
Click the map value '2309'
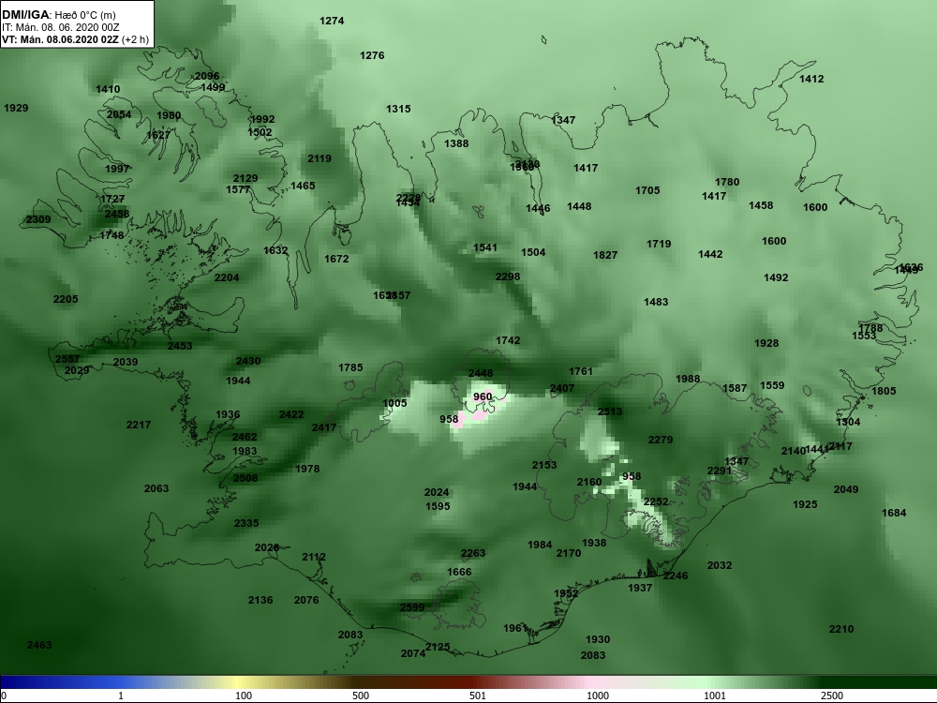point(38,220)
